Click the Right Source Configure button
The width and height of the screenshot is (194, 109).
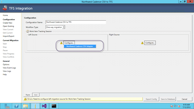click(150, 43)
